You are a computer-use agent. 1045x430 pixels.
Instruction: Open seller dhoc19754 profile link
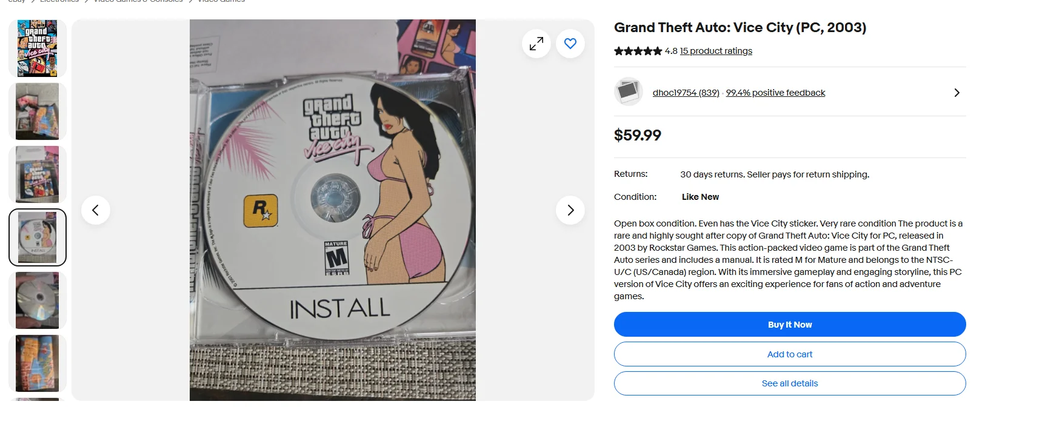(686, 93)
